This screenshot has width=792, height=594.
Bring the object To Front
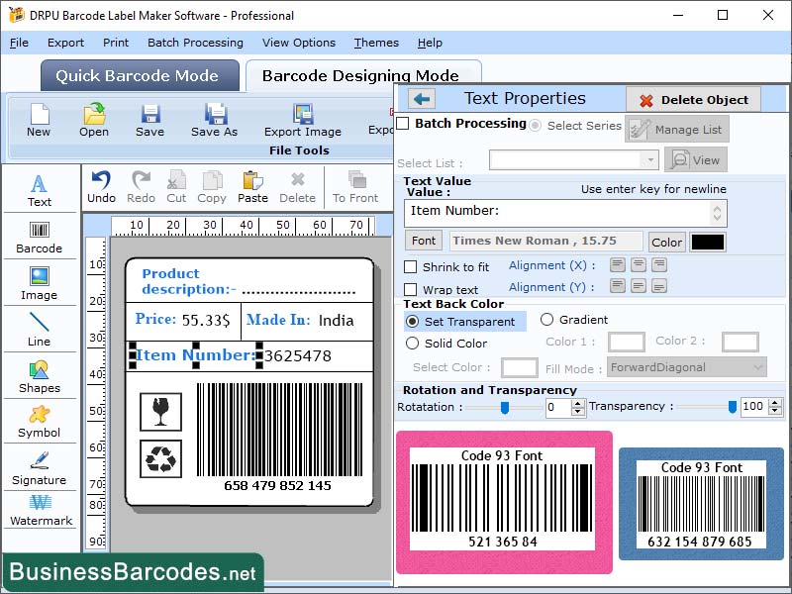[x=357, y=186]
